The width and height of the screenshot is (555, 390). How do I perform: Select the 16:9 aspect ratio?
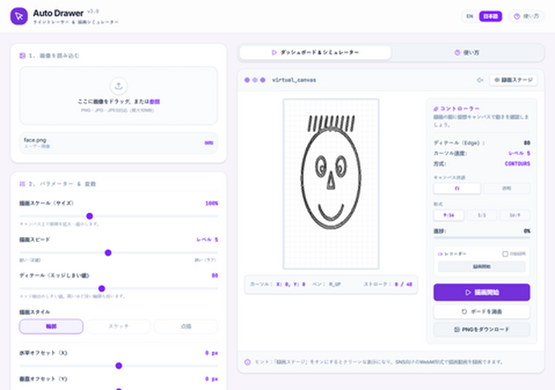(515, 215)
